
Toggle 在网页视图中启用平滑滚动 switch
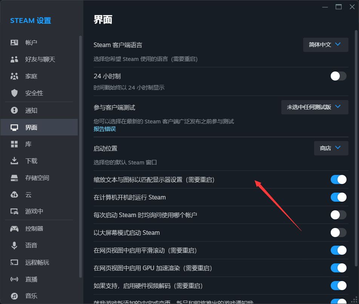click(338, 250)
